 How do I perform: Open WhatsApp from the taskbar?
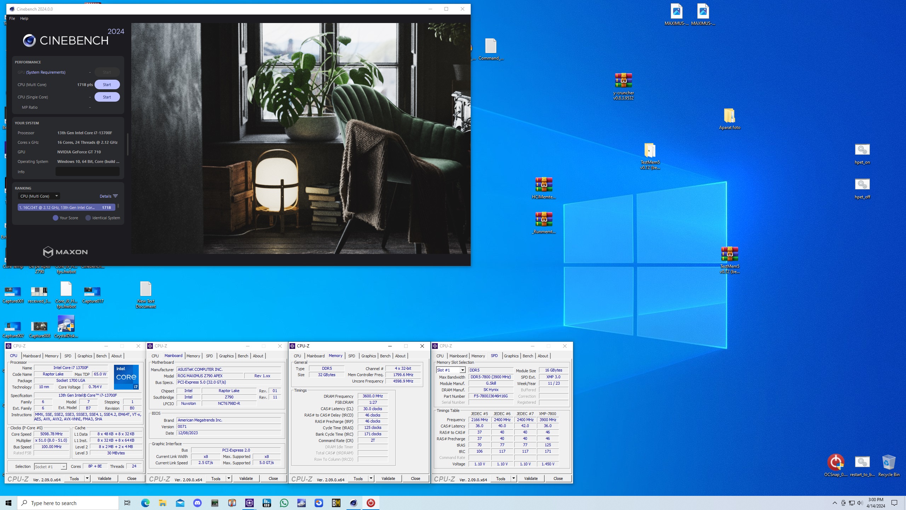(284, 503)
